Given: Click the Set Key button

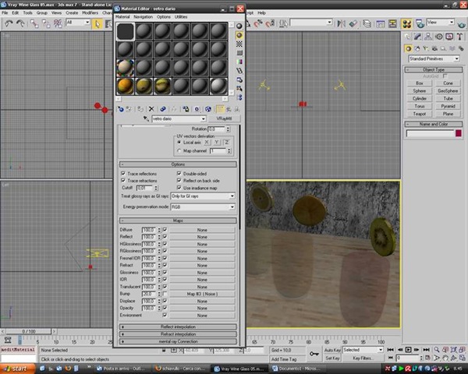Looking at the screenshot, I should tap(332, 358).
